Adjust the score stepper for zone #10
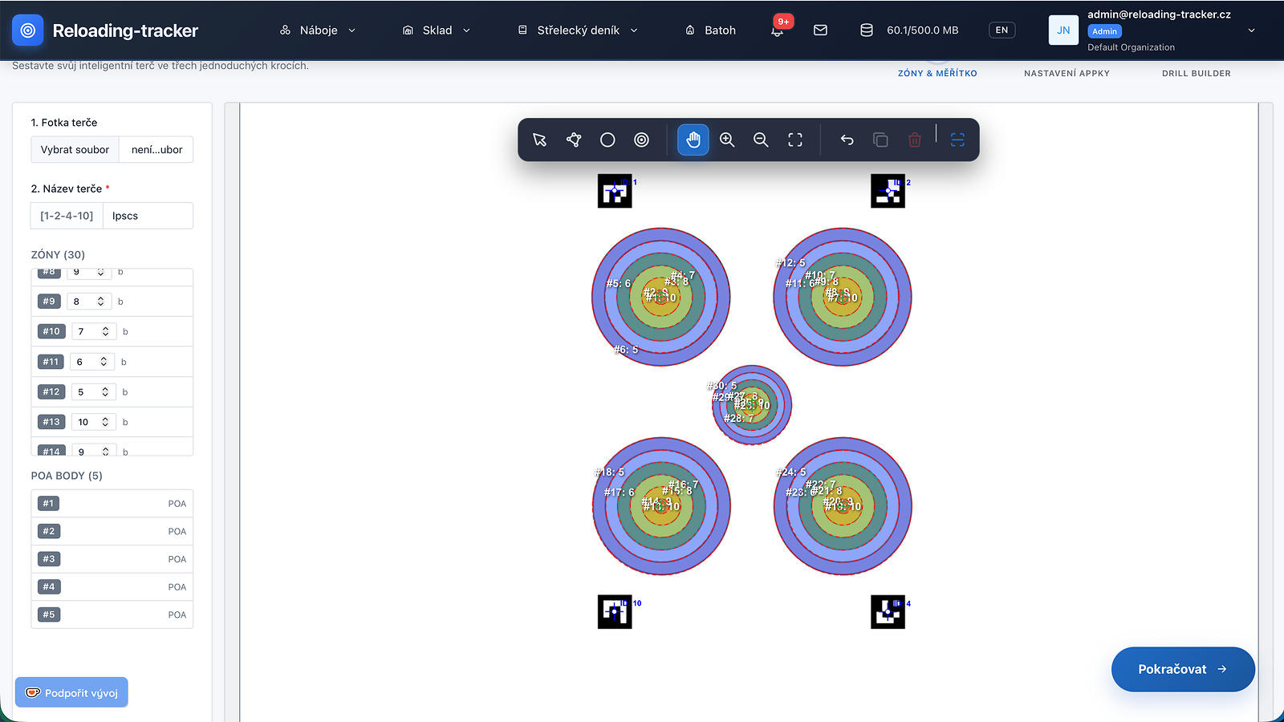Viewport: 1284px width, 722px height. (x=105, y=331)
